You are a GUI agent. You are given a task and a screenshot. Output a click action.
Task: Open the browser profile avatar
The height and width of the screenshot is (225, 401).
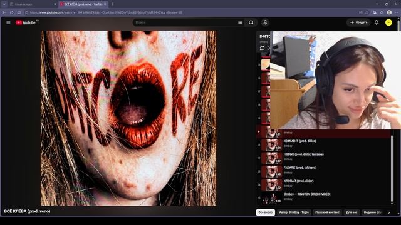389,12
